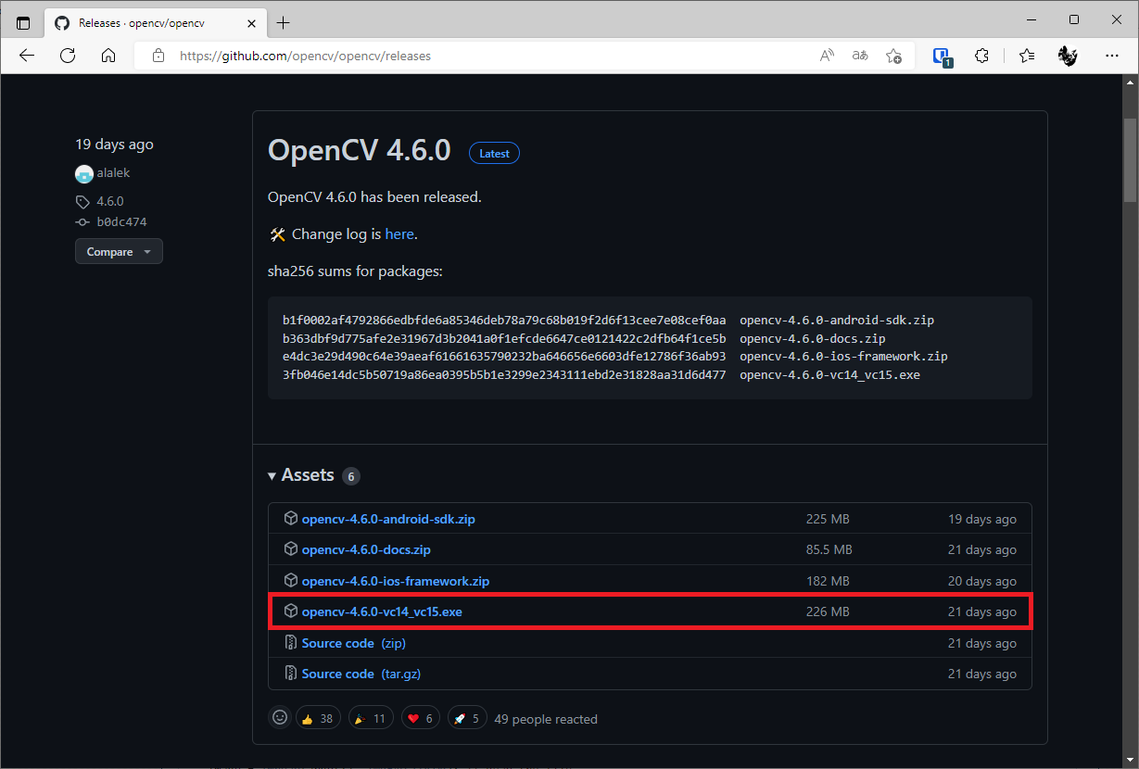1139x769 pixels.
Task: Toggle the heart reaction with 6
Action: tap(420, 718)
